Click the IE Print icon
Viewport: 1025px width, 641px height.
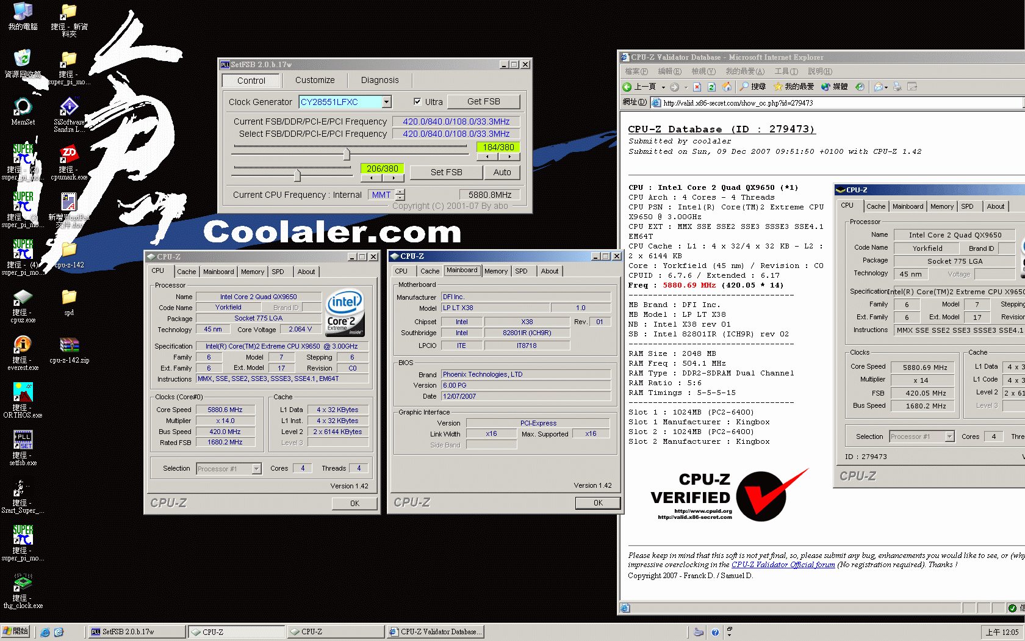[x=897, y=87]
